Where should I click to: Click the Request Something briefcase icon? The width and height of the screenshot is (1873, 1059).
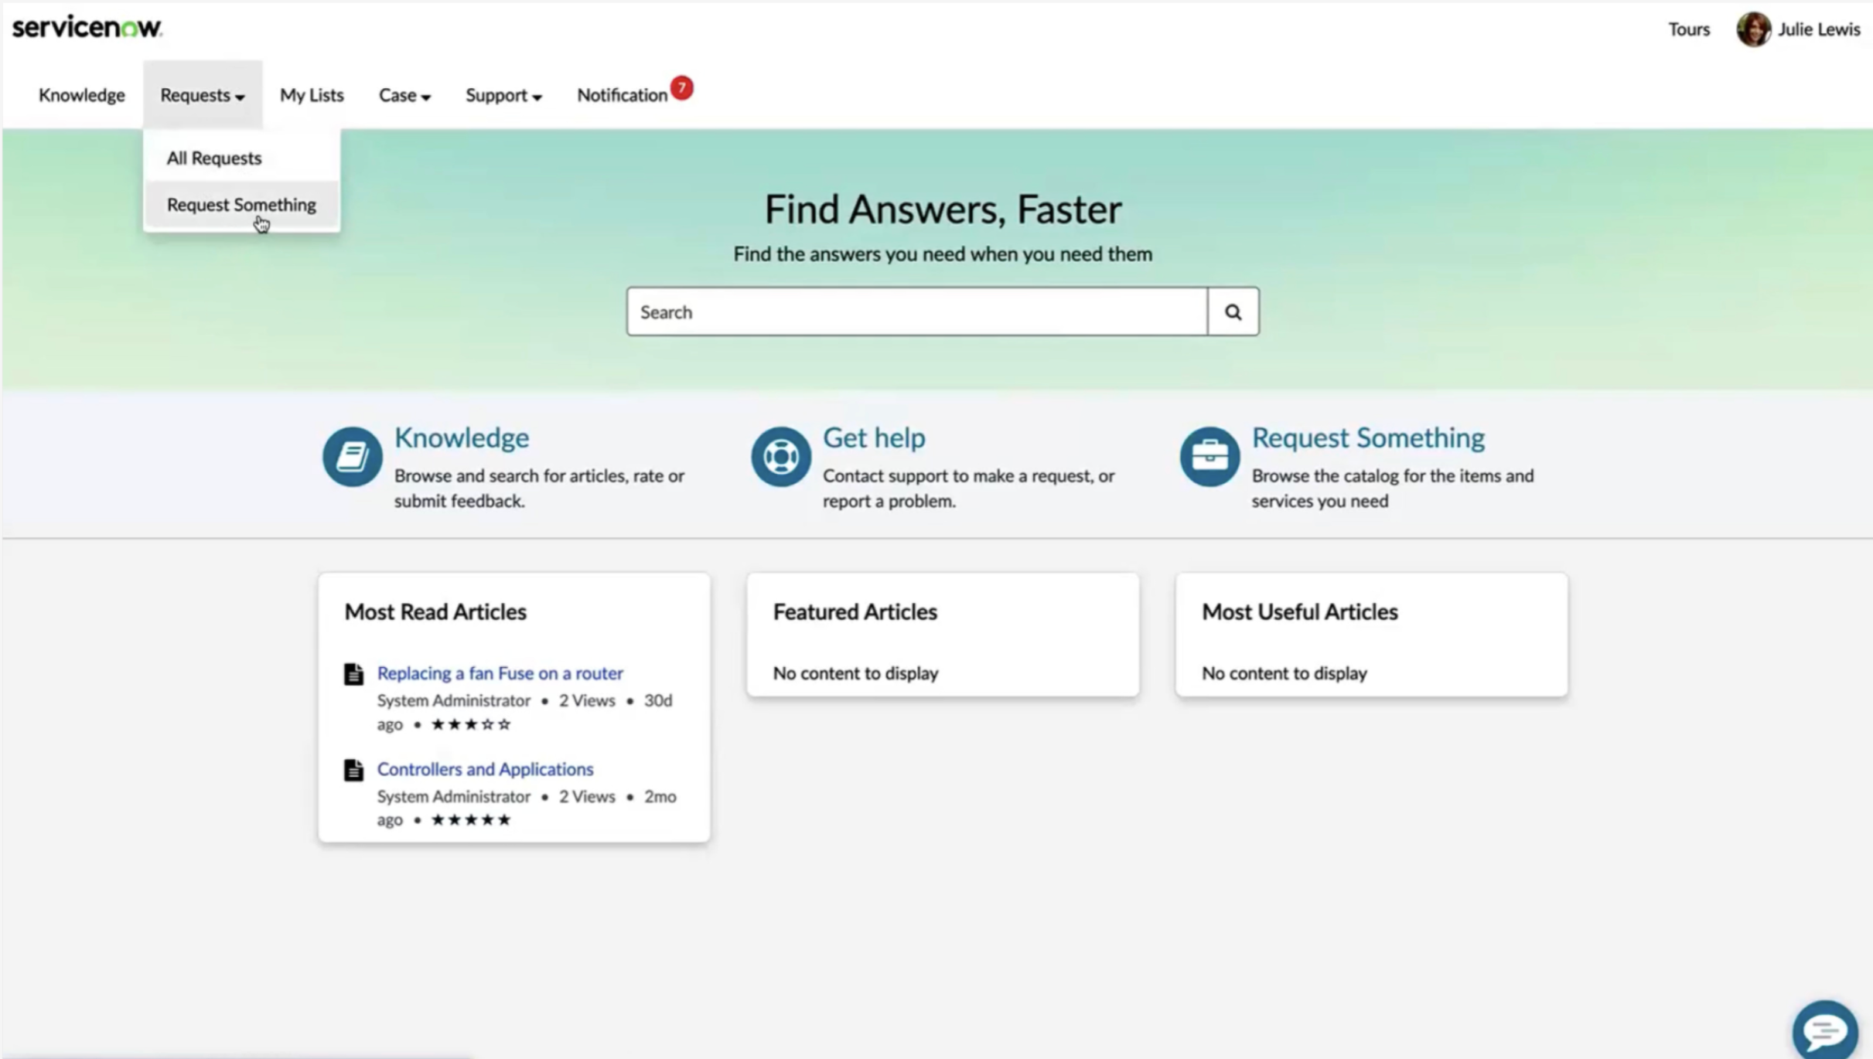[1209, 456]
